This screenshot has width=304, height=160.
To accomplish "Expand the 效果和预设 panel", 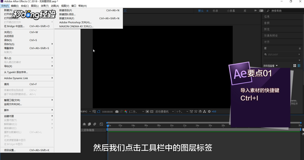I will pyautogui.click(x=271, y=36).
